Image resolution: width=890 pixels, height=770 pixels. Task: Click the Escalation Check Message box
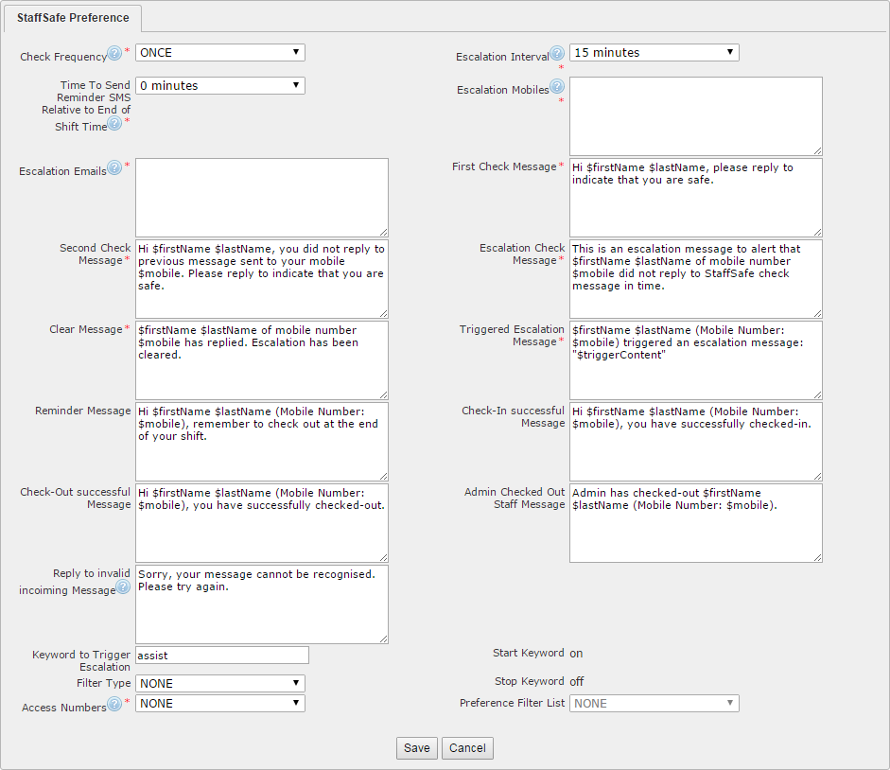[x=696, y=279]
